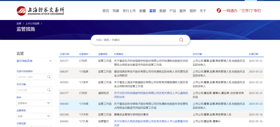The width and height of the screenshot is (280, 127).
Task: Open 规则 menu item
Action: coord(193,11)
